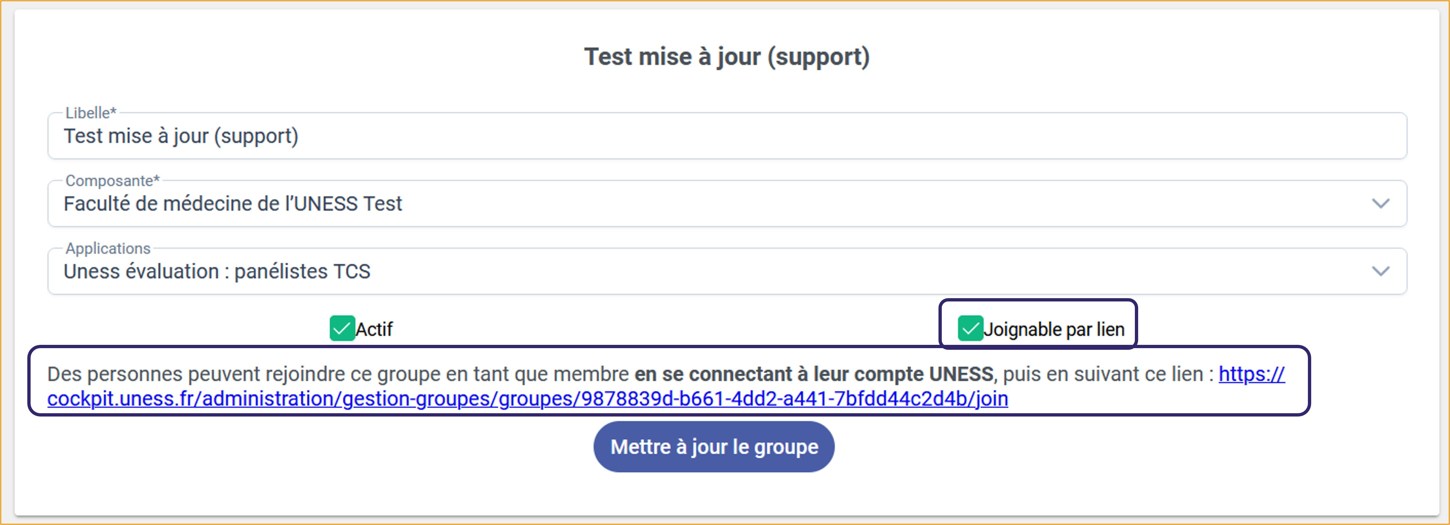Expand Composante using its chevron arrow
Viewport: 1450px width, 525px height.
[x=1380, y=204]
